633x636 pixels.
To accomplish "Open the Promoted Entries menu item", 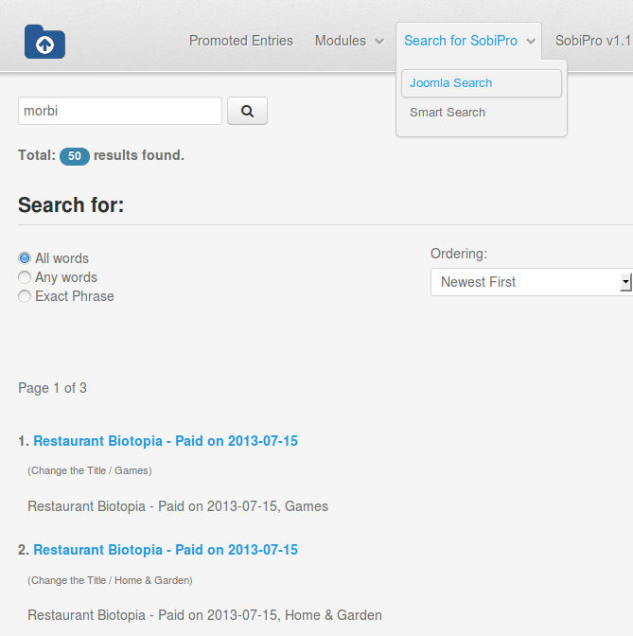I will coord(241,41).
